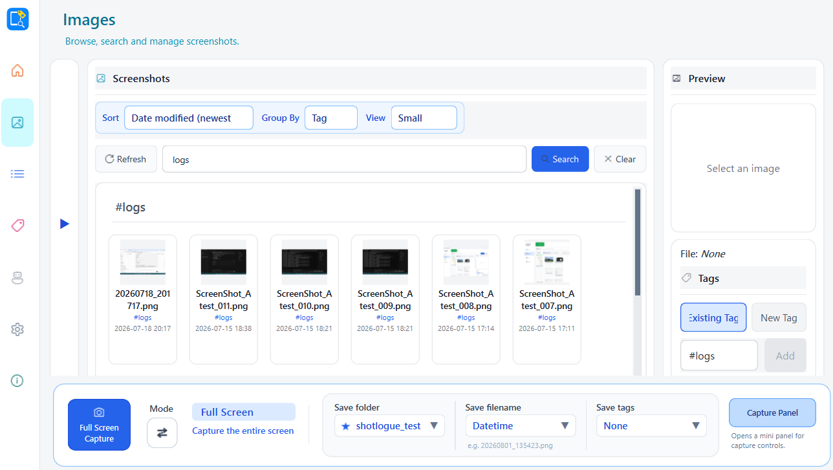Click the search field containing logs

344,159
